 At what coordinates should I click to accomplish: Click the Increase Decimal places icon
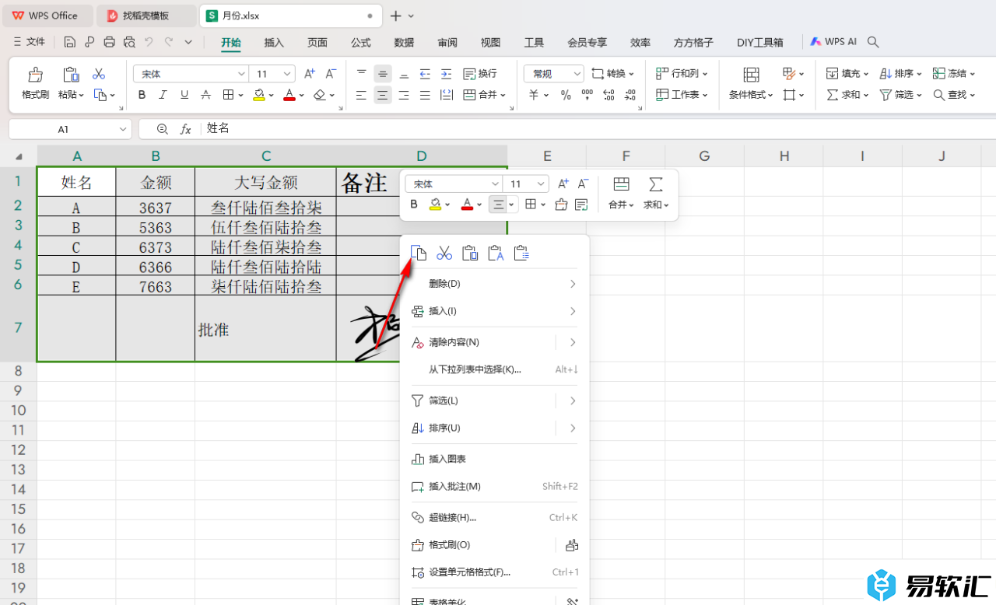click(x=608, y=95)
